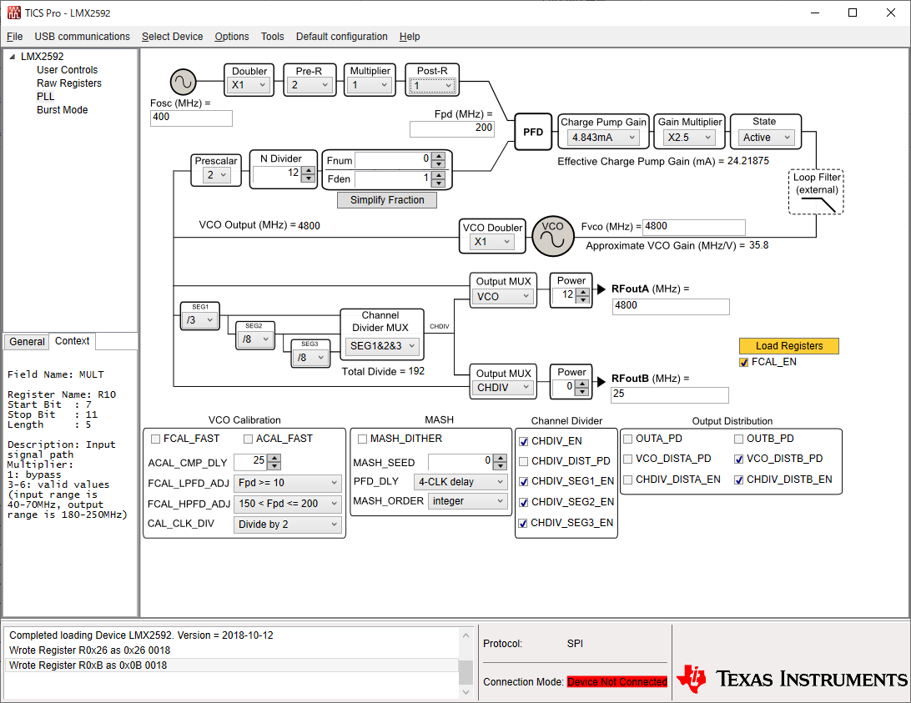Toggle the CHDIV_EN checkbox
This screenshot has width=911, height=703.
523,441
